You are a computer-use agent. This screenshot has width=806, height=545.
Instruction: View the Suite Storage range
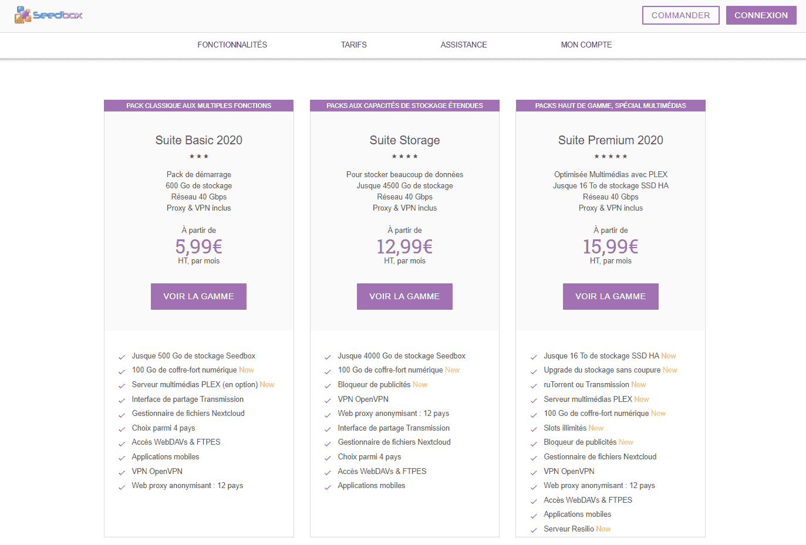(404, 296)
